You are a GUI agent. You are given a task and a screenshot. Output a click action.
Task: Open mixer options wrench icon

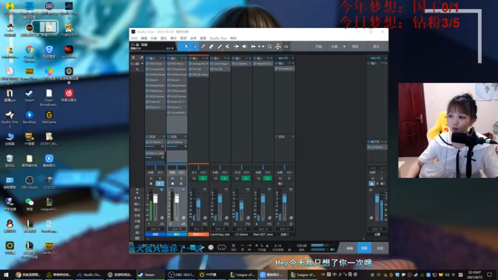tap(137, 69)
